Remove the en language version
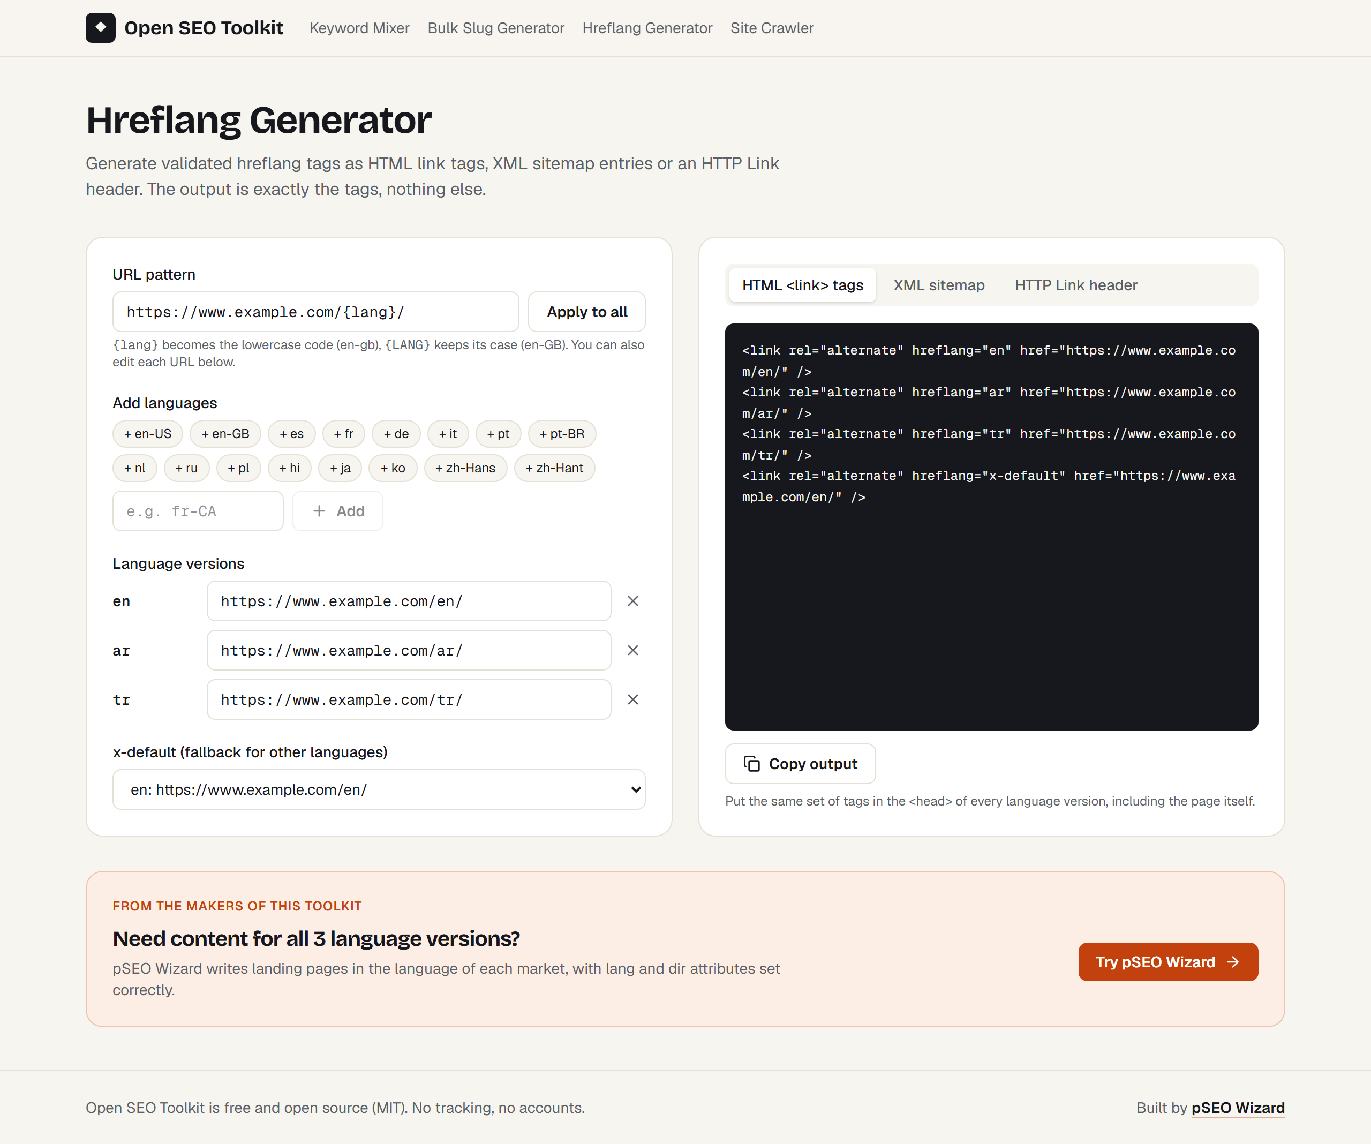 (632, 601)
